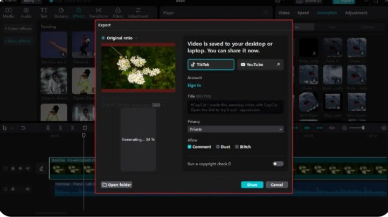Open the Media panel
388x217 pixels.
(8, 12)
